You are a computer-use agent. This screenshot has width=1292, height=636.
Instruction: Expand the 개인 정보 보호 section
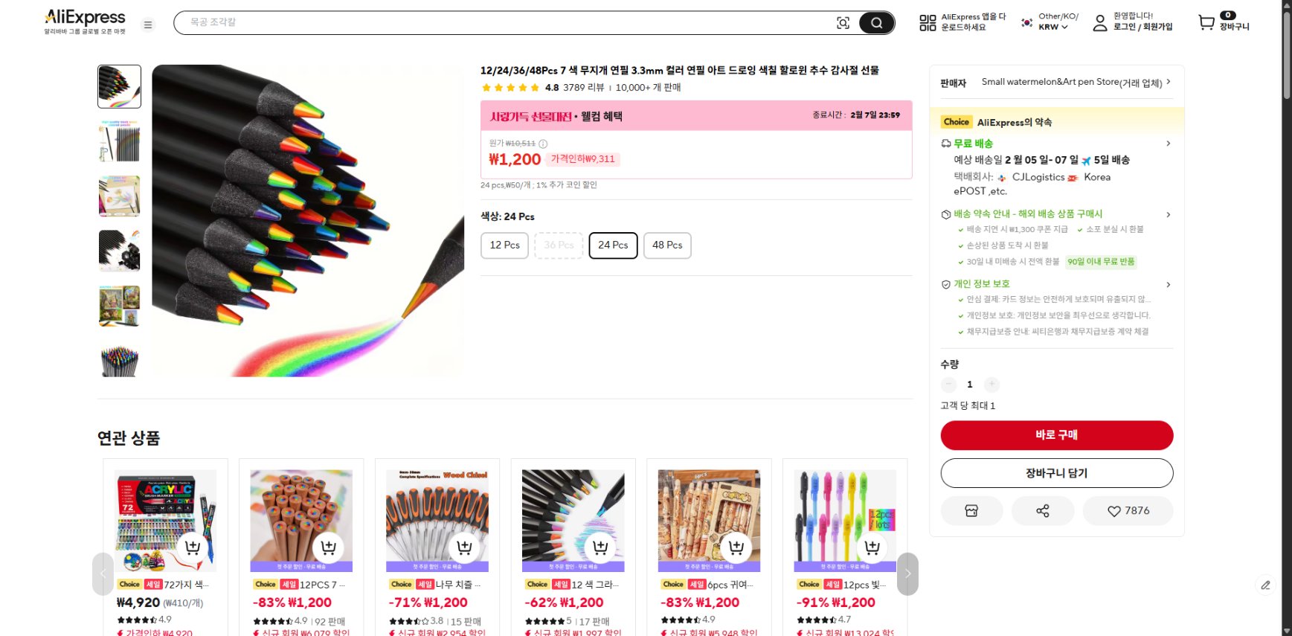tap(1168, 284)
